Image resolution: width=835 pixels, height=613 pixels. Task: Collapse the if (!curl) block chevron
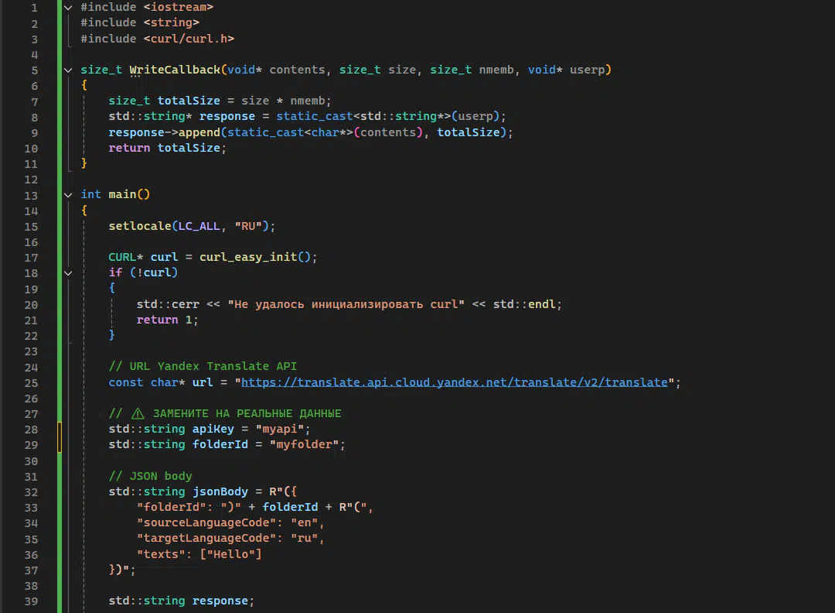pos(68,273)
